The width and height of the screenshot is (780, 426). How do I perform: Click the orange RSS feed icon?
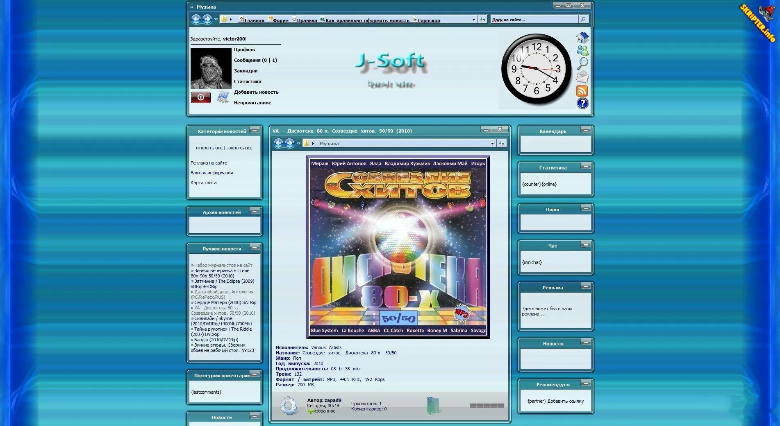(582, 90)
